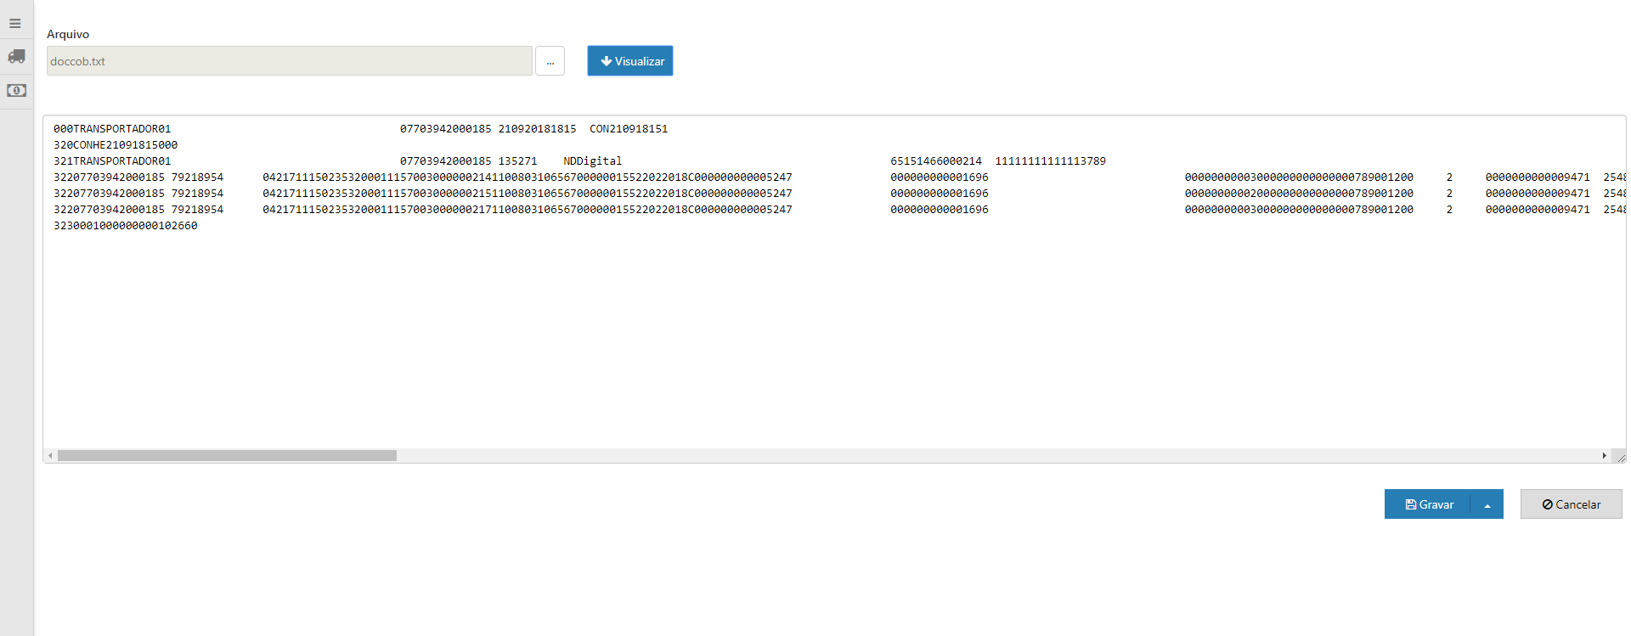Screen dimensions: 1631x636
Task: Open the money bill sidebar icon
Action: 16,90
